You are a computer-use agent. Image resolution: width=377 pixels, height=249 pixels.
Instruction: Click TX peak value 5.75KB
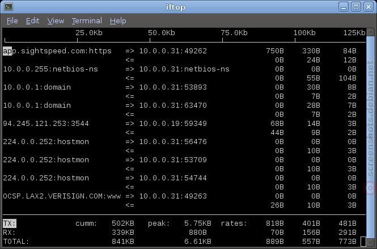(198, 223)
